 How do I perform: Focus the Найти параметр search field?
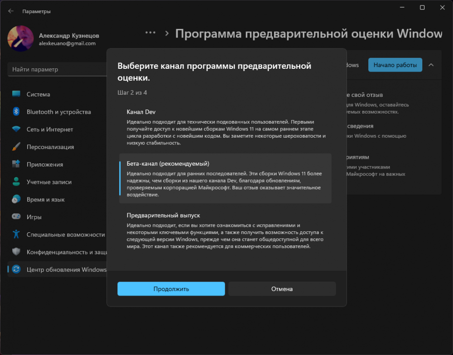pos(57,69)
